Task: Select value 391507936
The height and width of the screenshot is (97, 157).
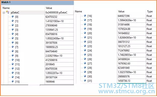Action: pos(51,43)
